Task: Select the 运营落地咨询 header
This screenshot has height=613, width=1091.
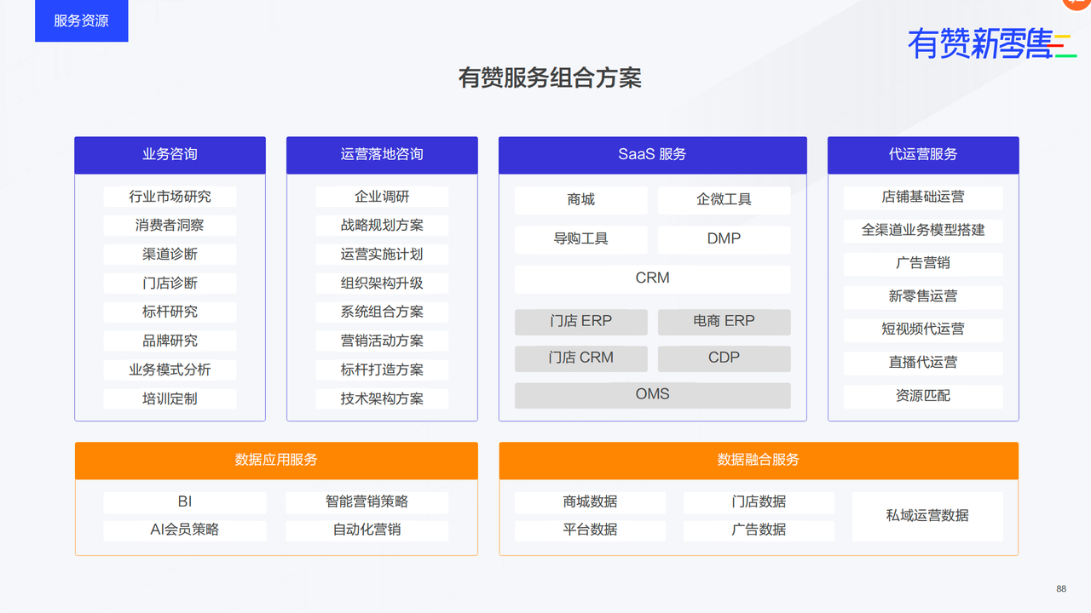Action: tap(382, 155)
